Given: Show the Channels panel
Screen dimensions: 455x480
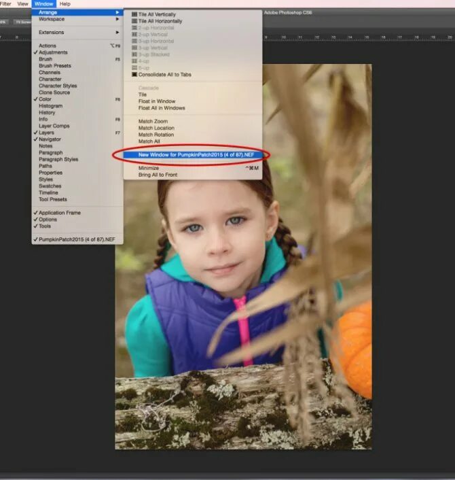Looking at the screenshot, I should (77, 73).
